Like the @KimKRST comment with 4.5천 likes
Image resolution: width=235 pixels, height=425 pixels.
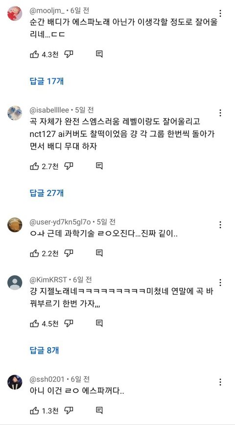34,323
